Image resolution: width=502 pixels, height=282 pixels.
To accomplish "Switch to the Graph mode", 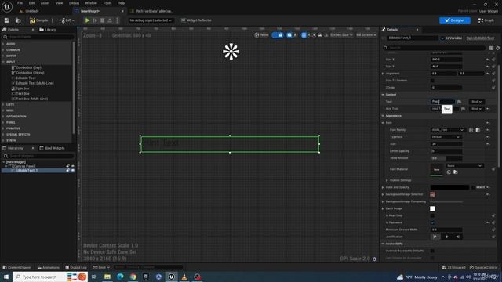I will point(486,20).
